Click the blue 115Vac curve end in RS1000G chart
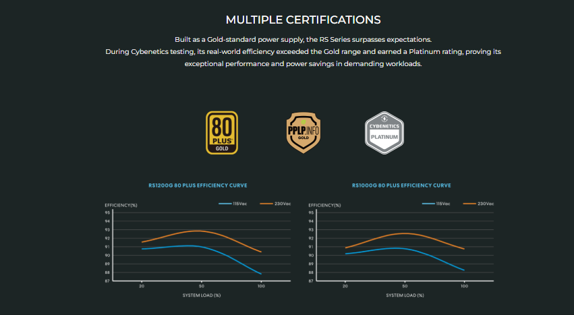 pos(463,270)
